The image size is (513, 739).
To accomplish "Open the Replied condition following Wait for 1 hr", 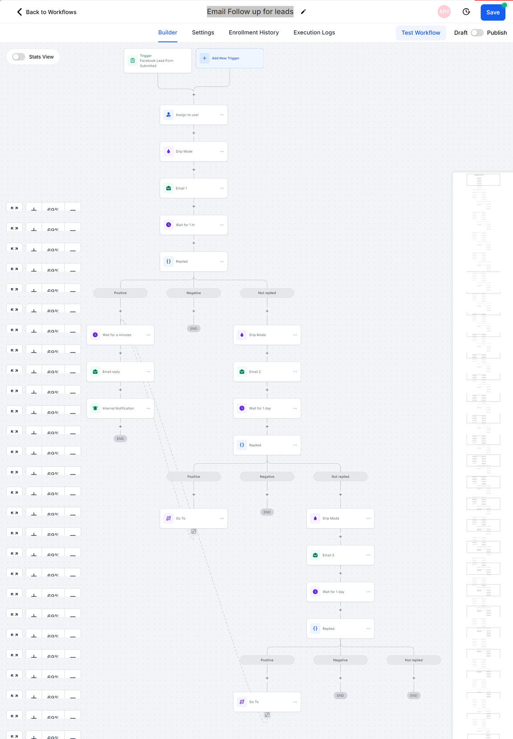I will point(194,261).
